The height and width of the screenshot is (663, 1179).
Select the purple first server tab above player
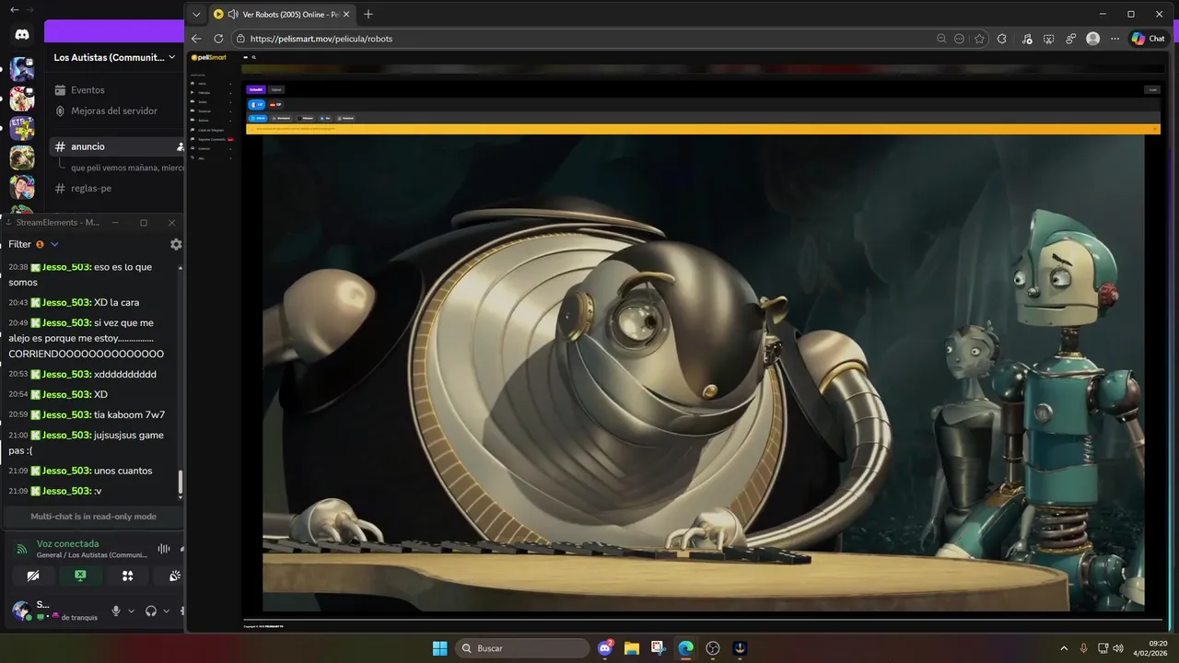coord(256,89)
